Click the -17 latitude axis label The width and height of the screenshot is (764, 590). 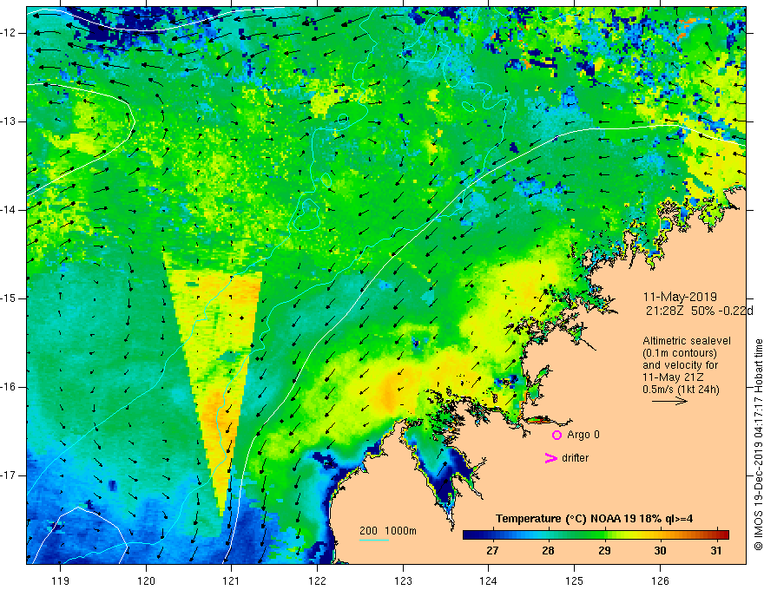click(9, 475)
